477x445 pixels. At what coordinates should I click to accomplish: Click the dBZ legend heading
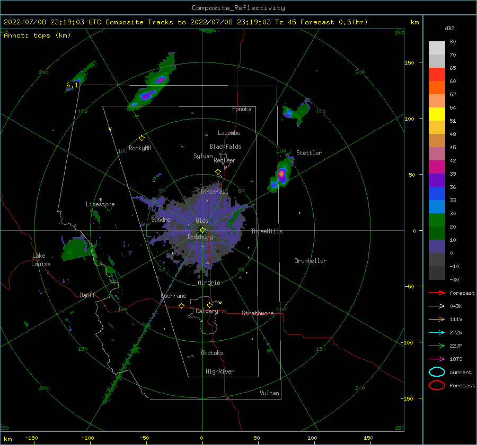pyautogui.click(x=449, y=28)
